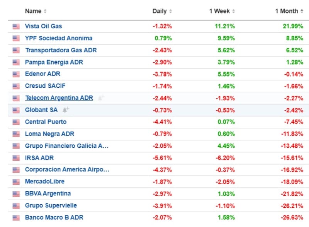309x227 pixels.
Task: Sort table by Name column arrows
Action: coord(45,11)
